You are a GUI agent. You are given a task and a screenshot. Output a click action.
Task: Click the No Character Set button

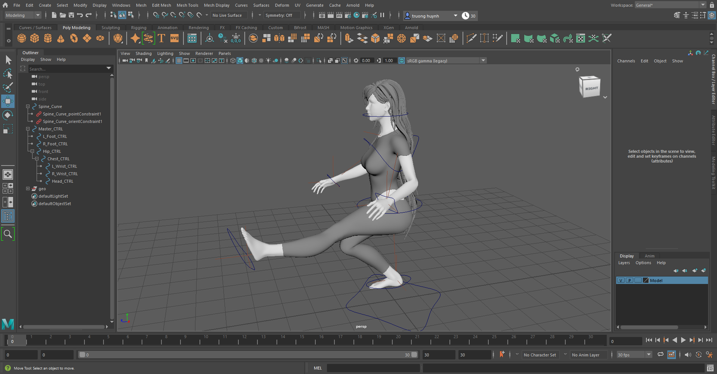tap(540, 355)
